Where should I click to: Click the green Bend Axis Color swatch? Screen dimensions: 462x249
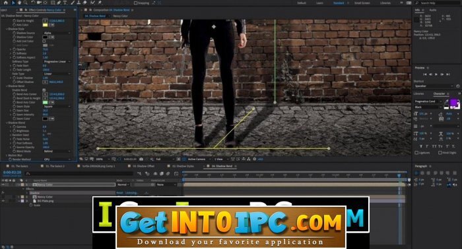coord(45,102)
